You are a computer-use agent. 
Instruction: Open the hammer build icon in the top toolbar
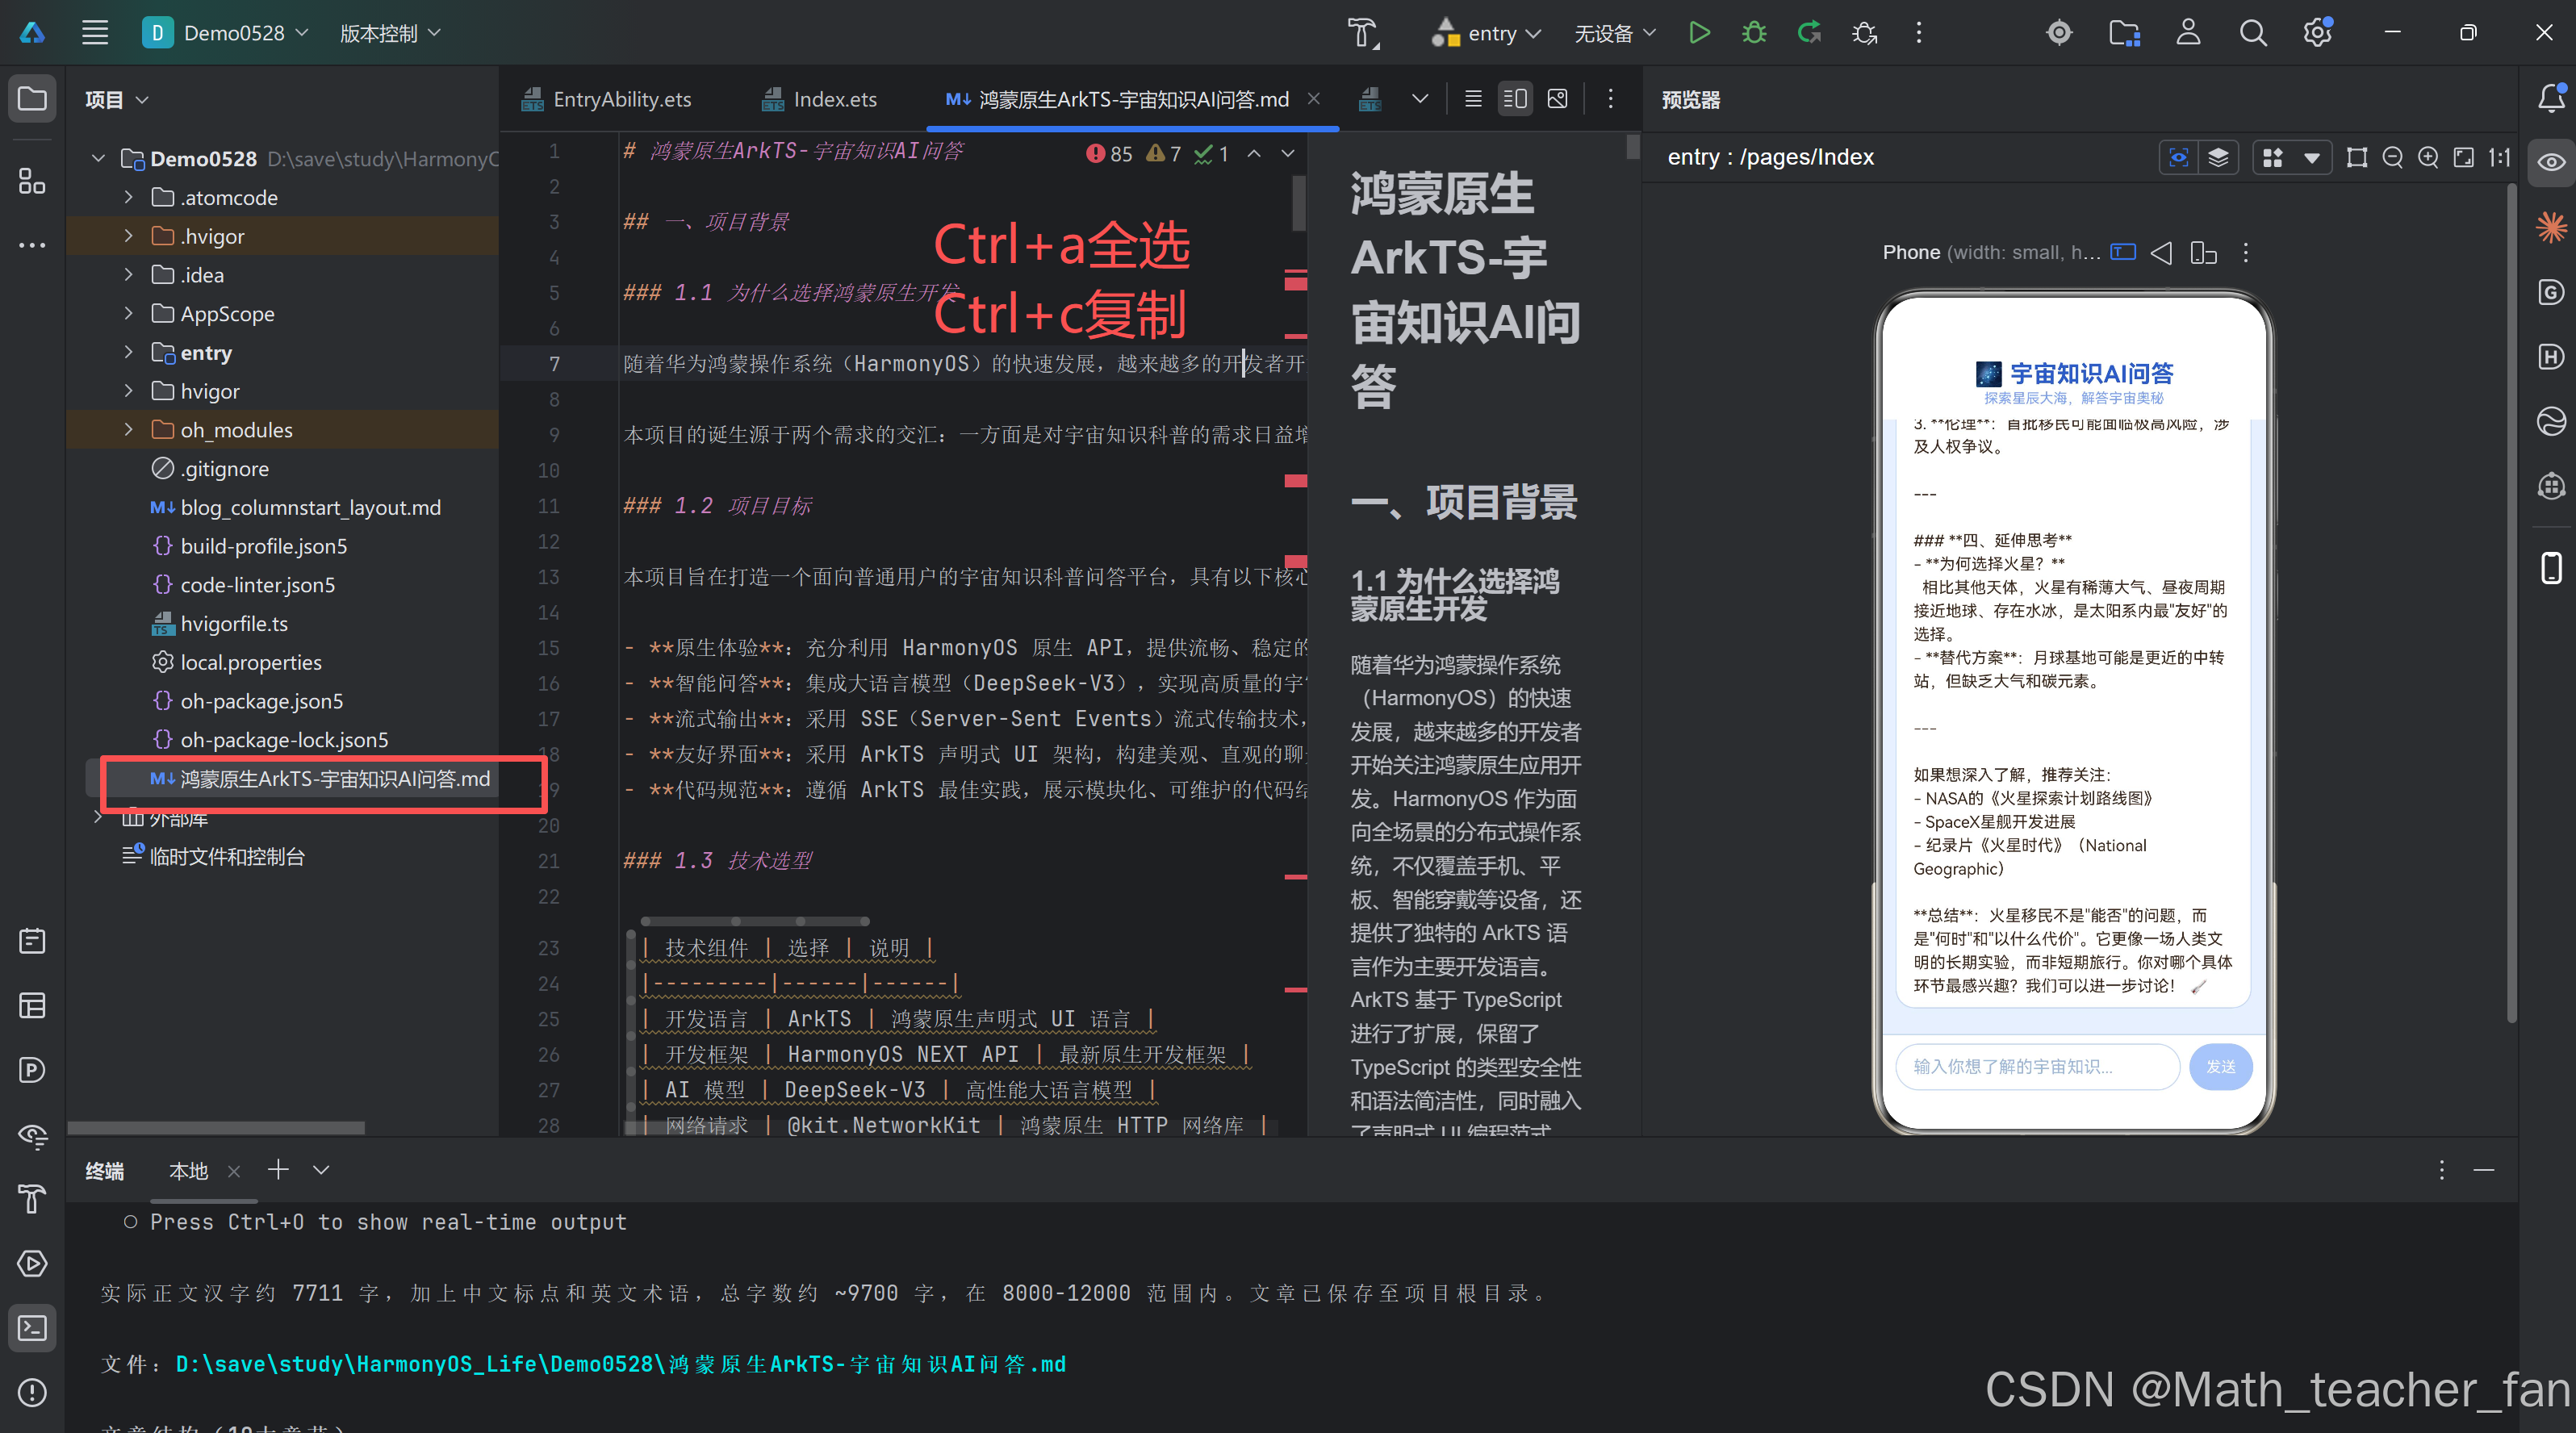pyautogui.click(x=1362, y=33)
